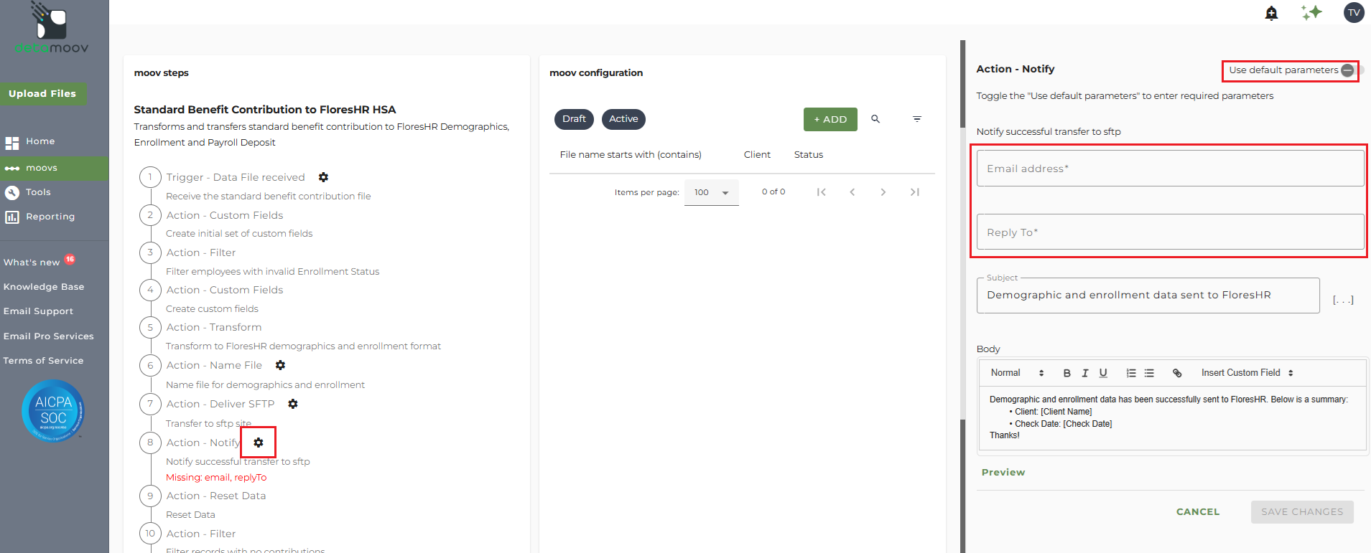Apply bold formatting in Body editor
Image resolution: width=1371 pixels, height=553 pixels.
coord(1067,373)
